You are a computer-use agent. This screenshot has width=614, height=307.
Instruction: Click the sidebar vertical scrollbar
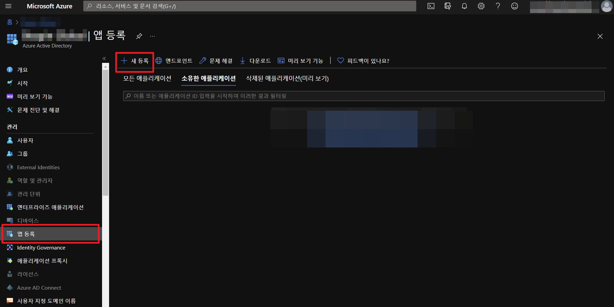(x=105, y=134)
